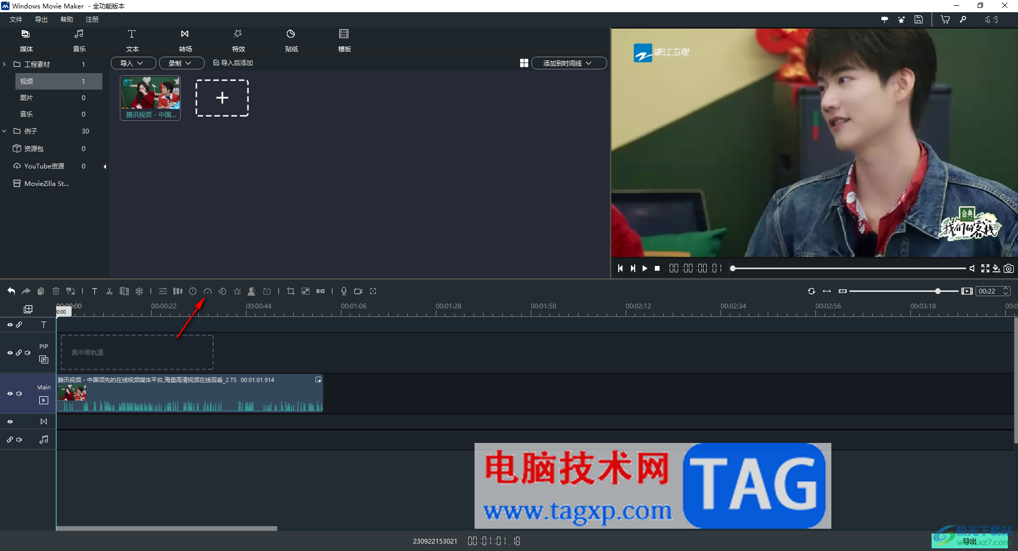Click the save project icon top right
The width and height of the screenshot is (1018, 551).
tap(919, 20)
